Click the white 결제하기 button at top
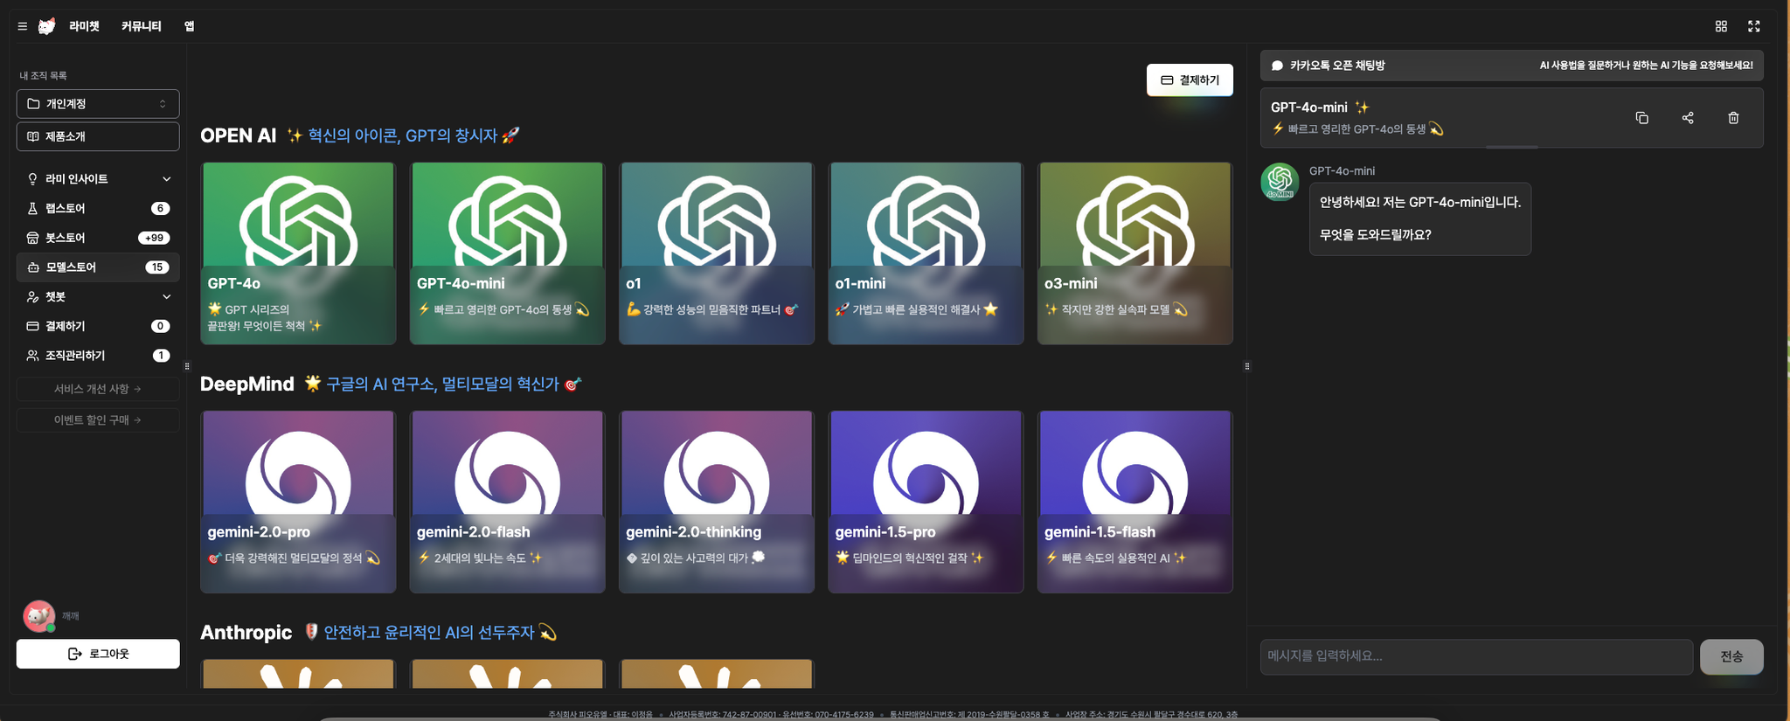 (1190, 80)
